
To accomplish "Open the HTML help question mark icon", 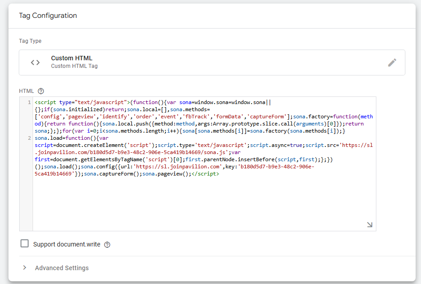I will pyautogui.click(x=41, y=91).
